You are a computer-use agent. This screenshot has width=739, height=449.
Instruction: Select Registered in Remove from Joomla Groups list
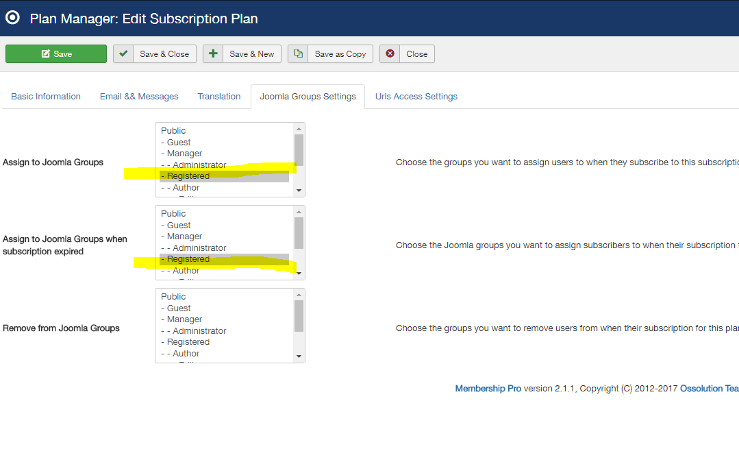(x=225, y=342)
